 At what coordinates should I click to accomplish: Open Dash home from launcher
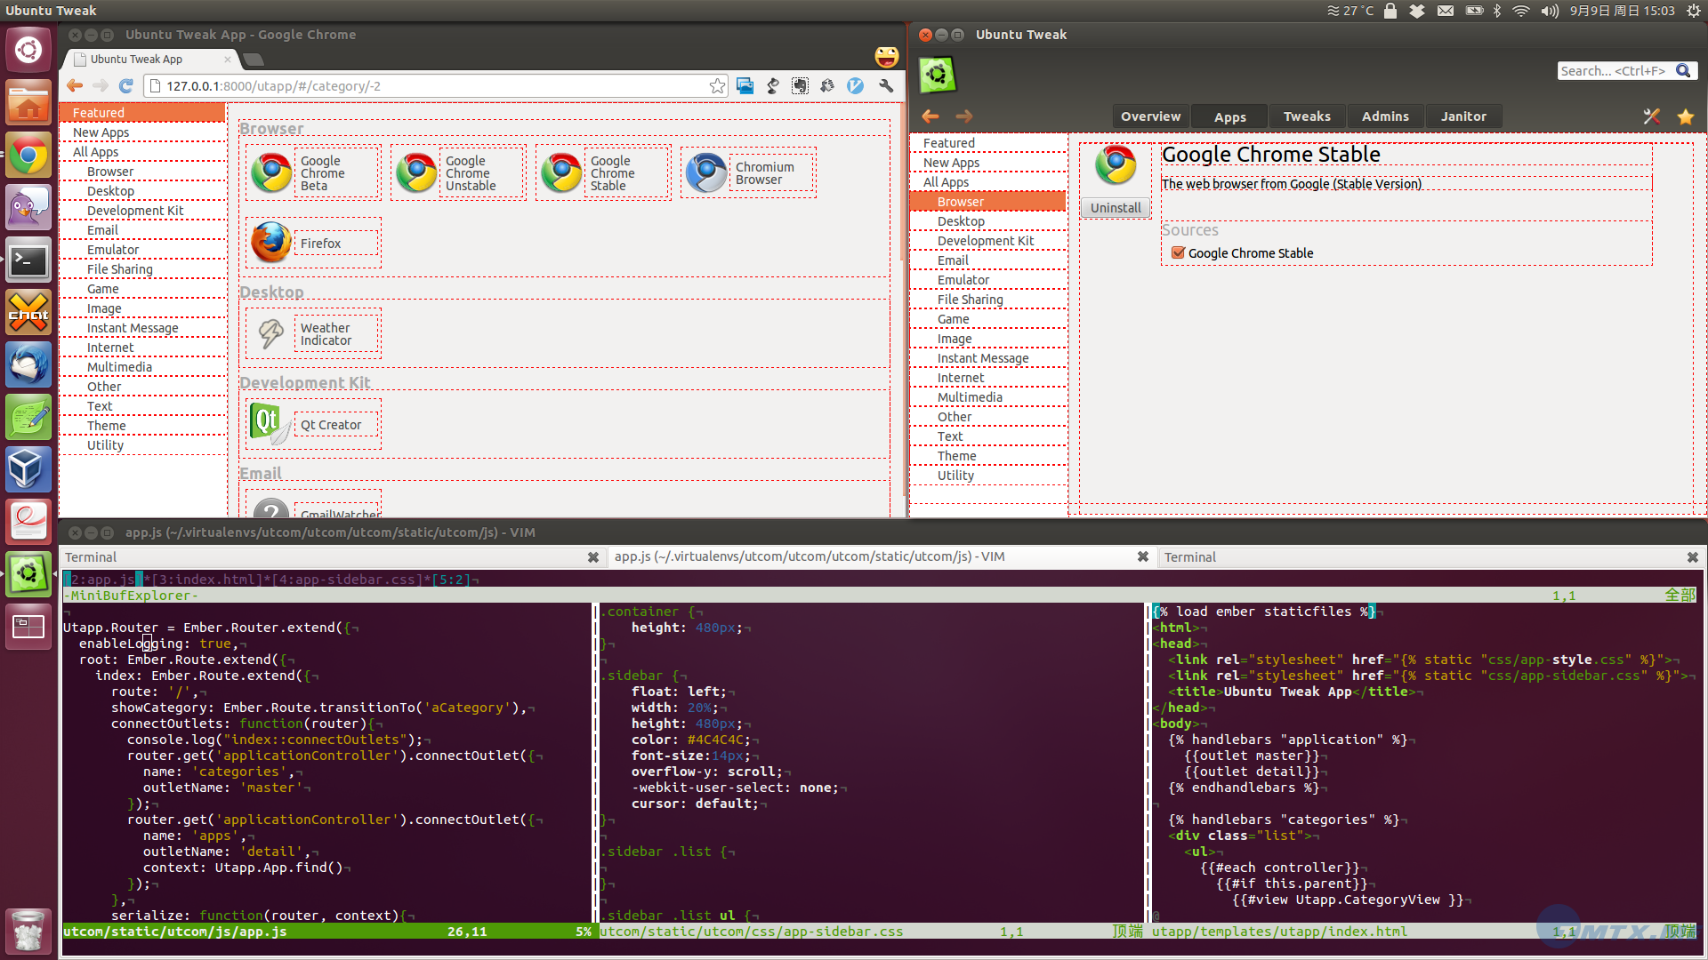(x=28, y=49)
